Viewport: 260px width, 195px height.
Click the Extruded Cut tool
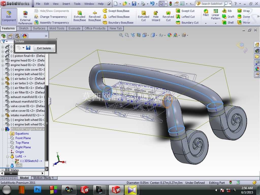tap(143, 17)
